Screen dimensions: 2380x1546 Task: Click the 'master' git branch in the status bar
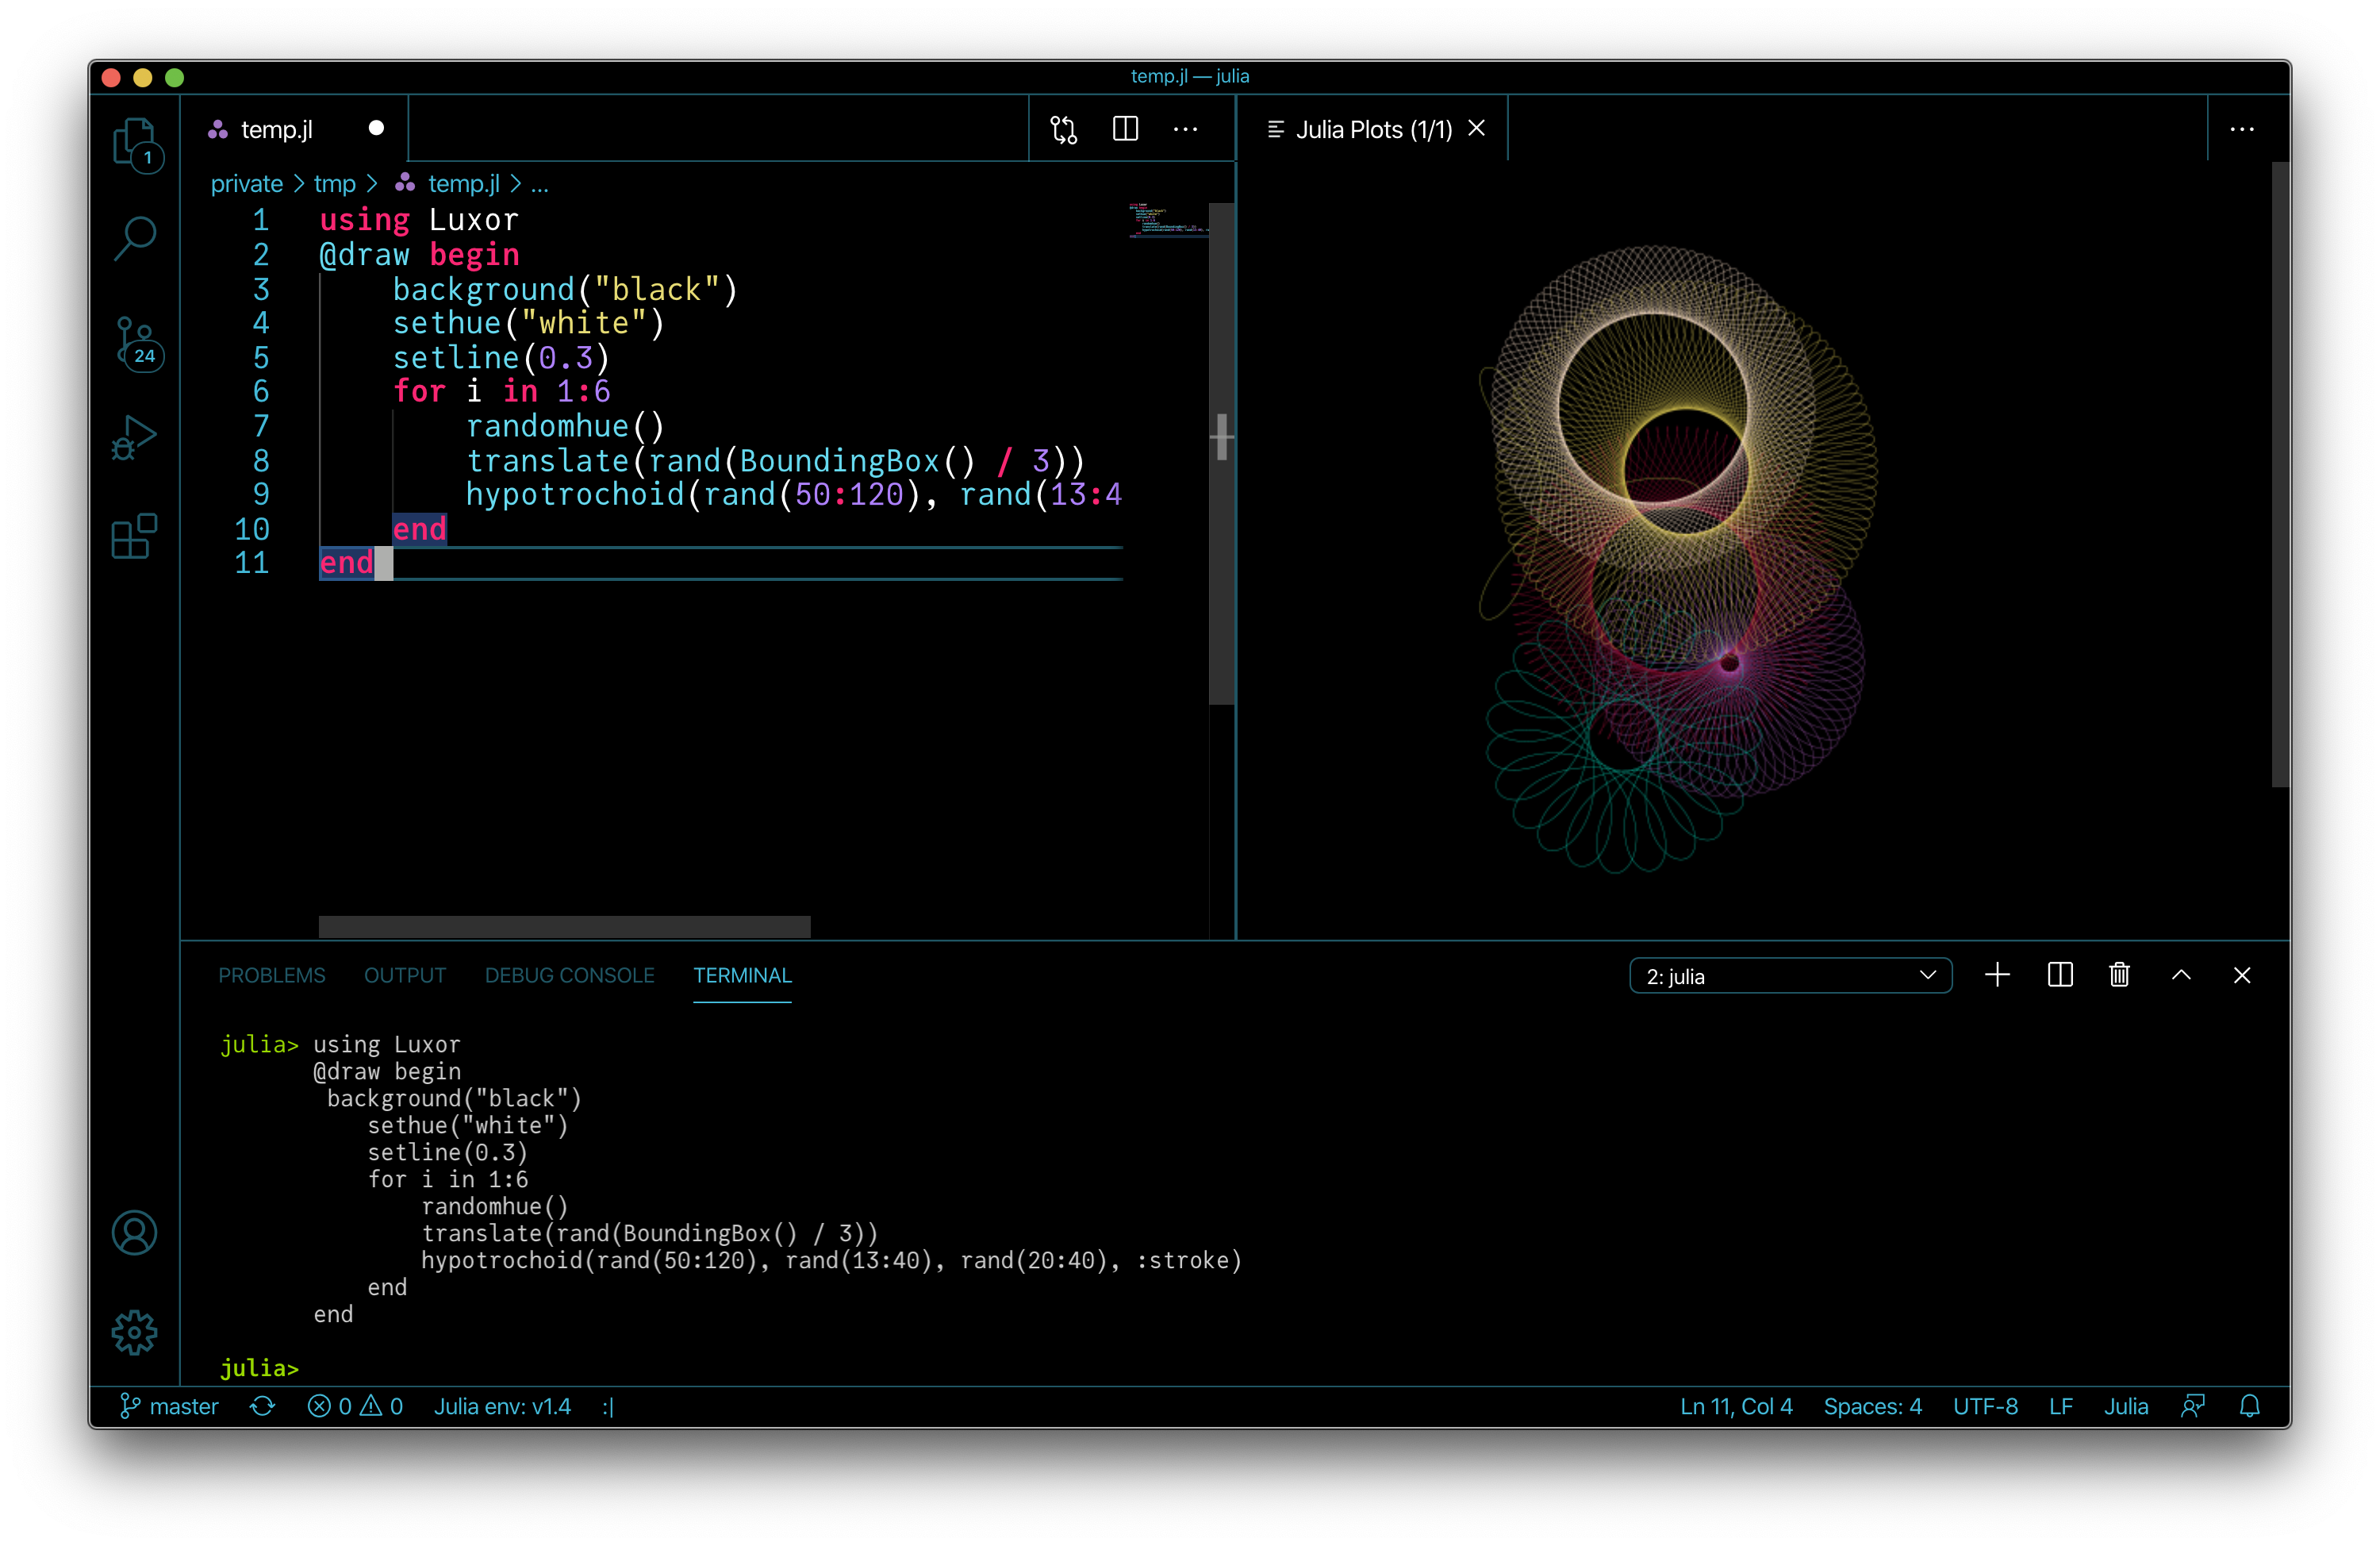pos(170,1406)
